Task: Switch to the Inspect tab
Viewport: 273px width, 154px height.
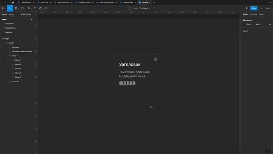Action: pyautogui.click(x=261, y=14)
